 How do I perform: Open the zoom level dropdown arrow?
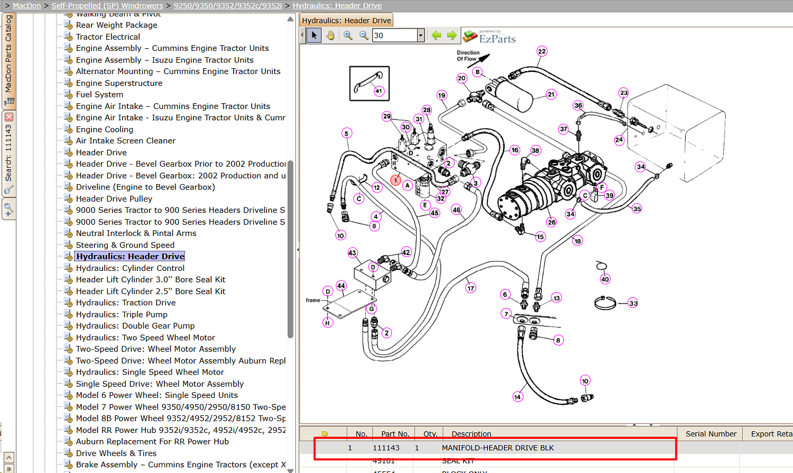pyautogui.click(x=421, y=35)
